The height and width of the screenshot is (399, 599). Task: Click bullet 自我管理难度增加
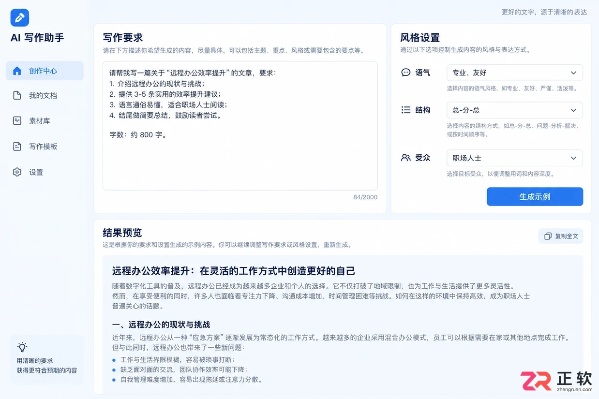191,380
